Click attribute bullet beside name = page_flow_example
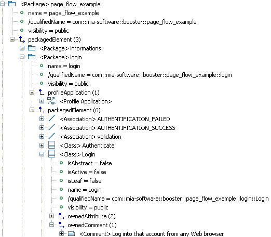This screenshot has height=237, width=271. [x=22, y=12]
